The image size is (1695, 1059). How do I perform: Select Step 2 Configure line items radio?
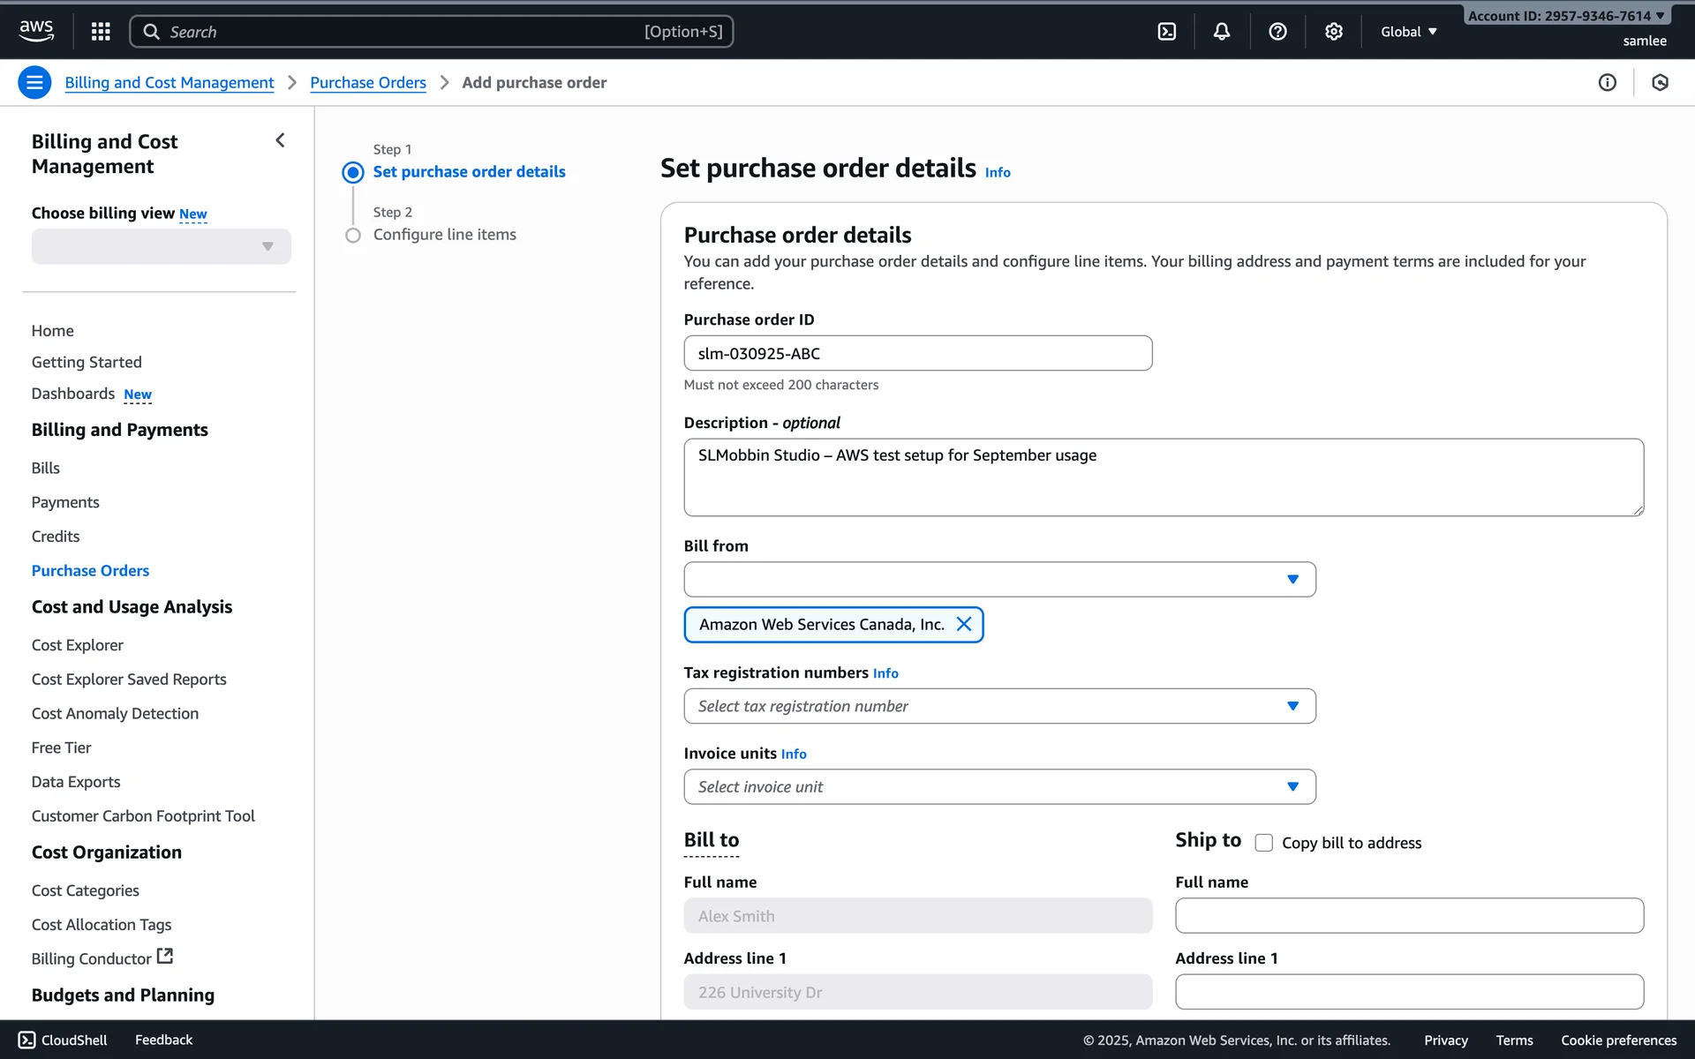coord(353,236)
